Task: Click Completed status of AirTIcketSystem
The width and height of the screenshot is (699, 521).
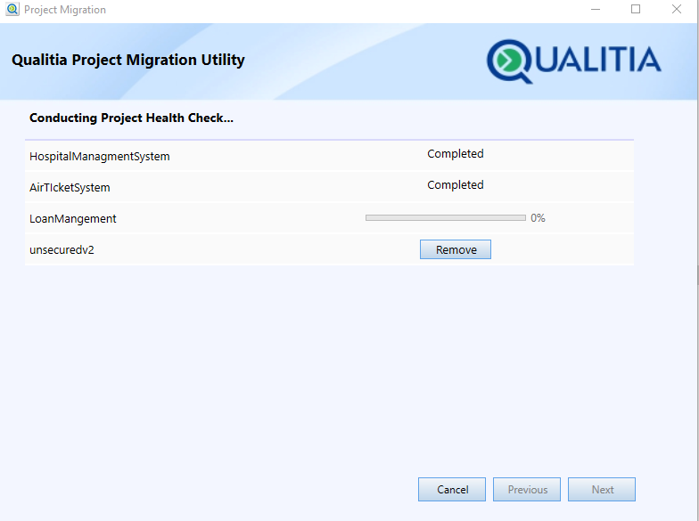Action: pyautogui.click(x=455, y=185)
